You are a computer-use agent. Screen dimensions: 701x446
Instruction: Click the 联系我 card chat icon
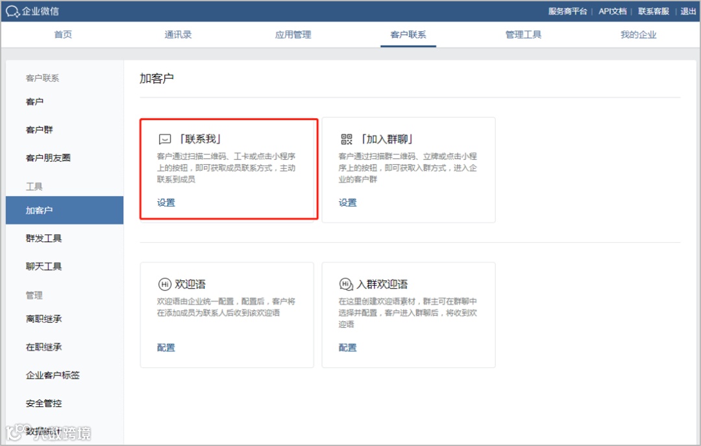[x=164, y=139]
